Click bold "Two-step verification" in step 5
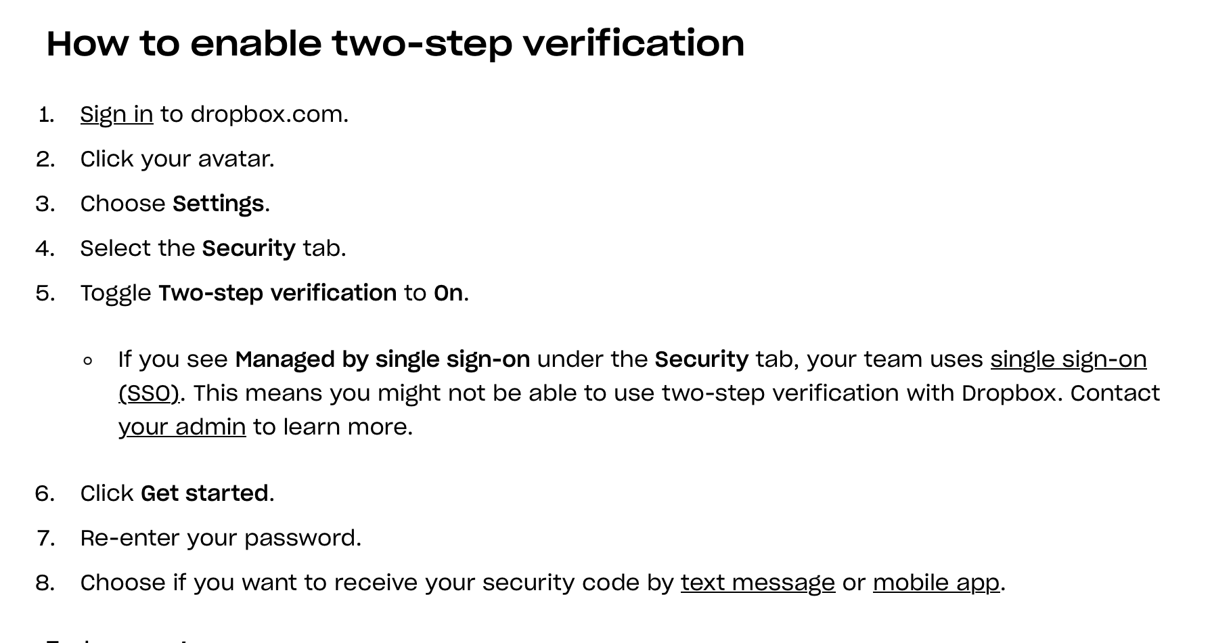The width and height of the screenshot is (1210, 643). coord(277,293)
